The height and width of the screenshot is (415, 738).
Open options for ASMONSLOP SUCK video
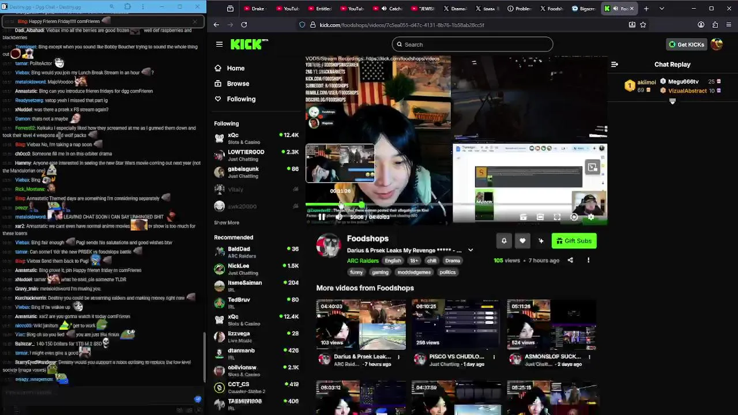(x=589, y=357)
